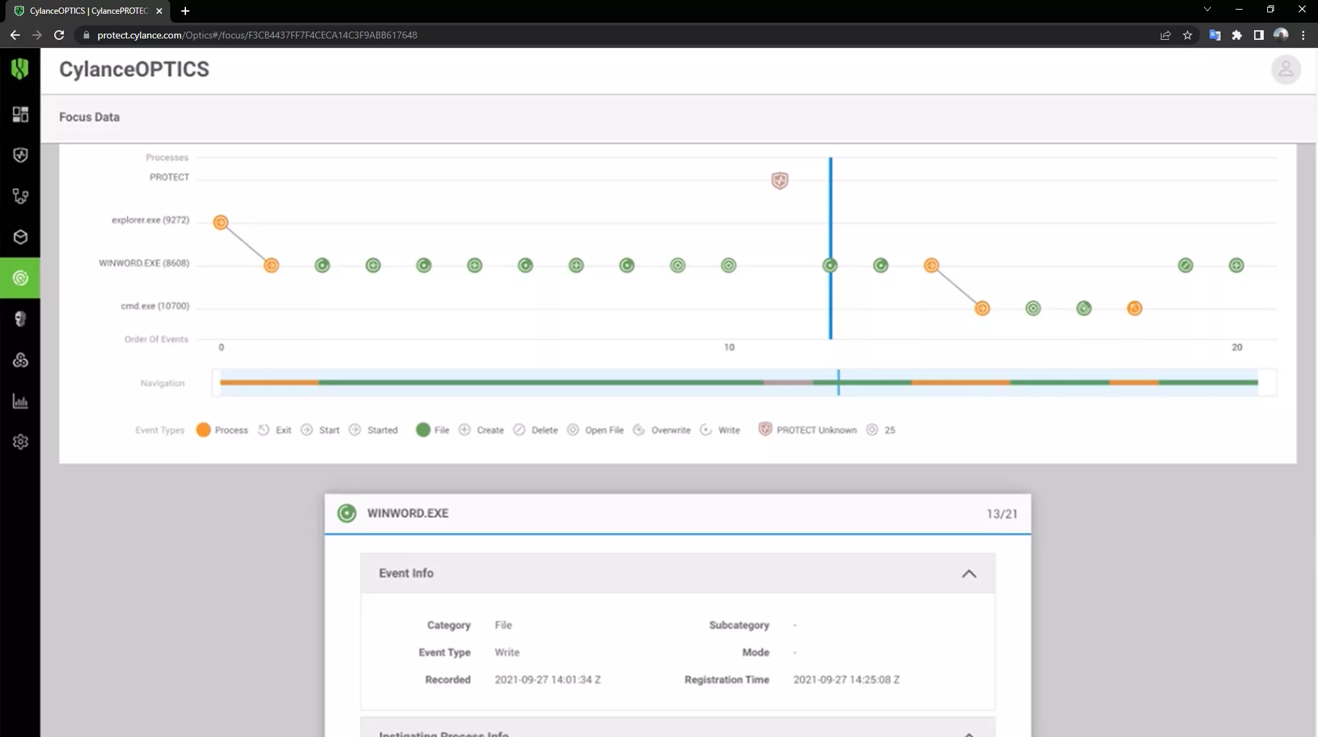The image size is (1318, 737).
Task: Select the explorer.exe process event node
Action: coord(220,222)
